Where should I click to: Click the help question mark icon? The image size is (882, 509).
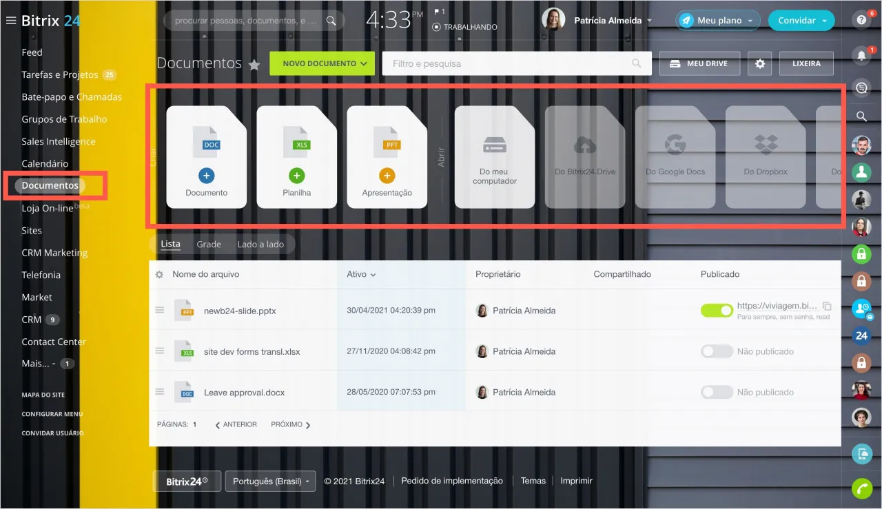[861, 21]
